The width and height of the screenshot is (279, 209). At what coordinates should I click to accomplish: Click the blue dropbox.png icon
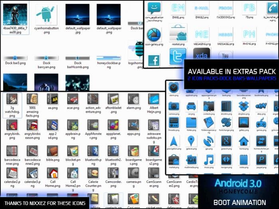click(244, 106)
